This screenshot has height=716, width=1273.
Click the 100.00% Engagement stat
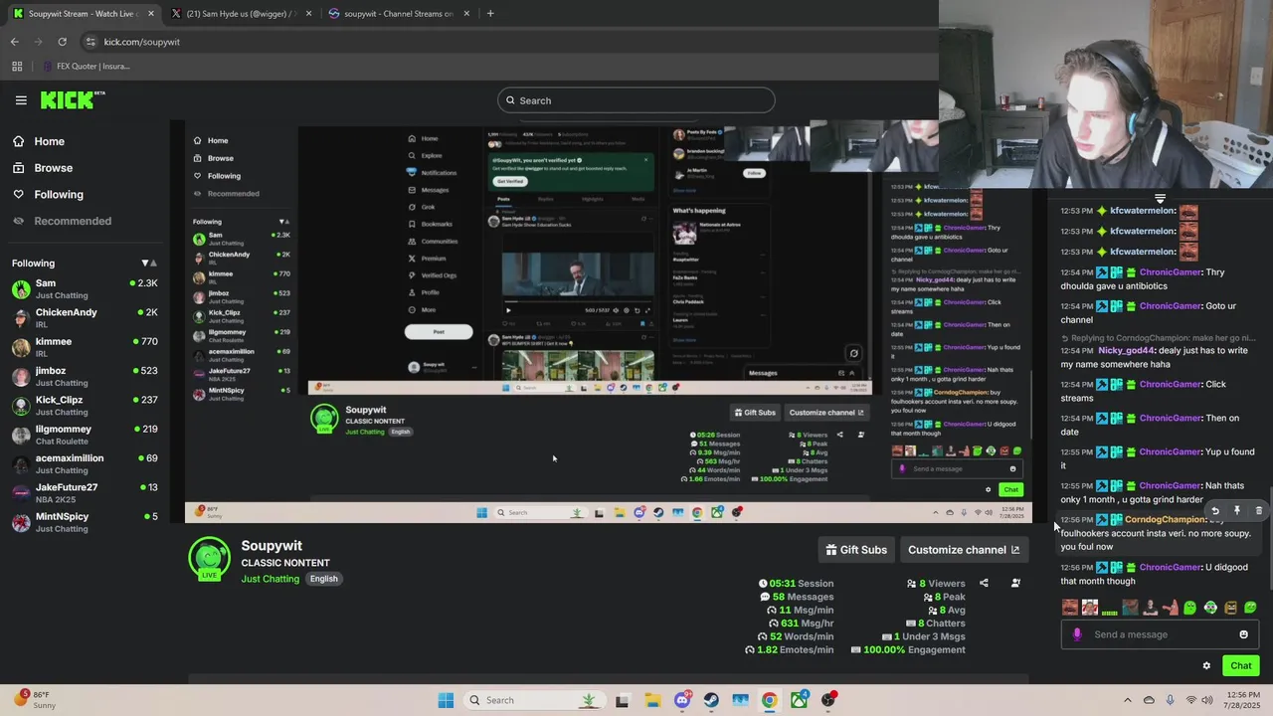click(x=908, y=649)
